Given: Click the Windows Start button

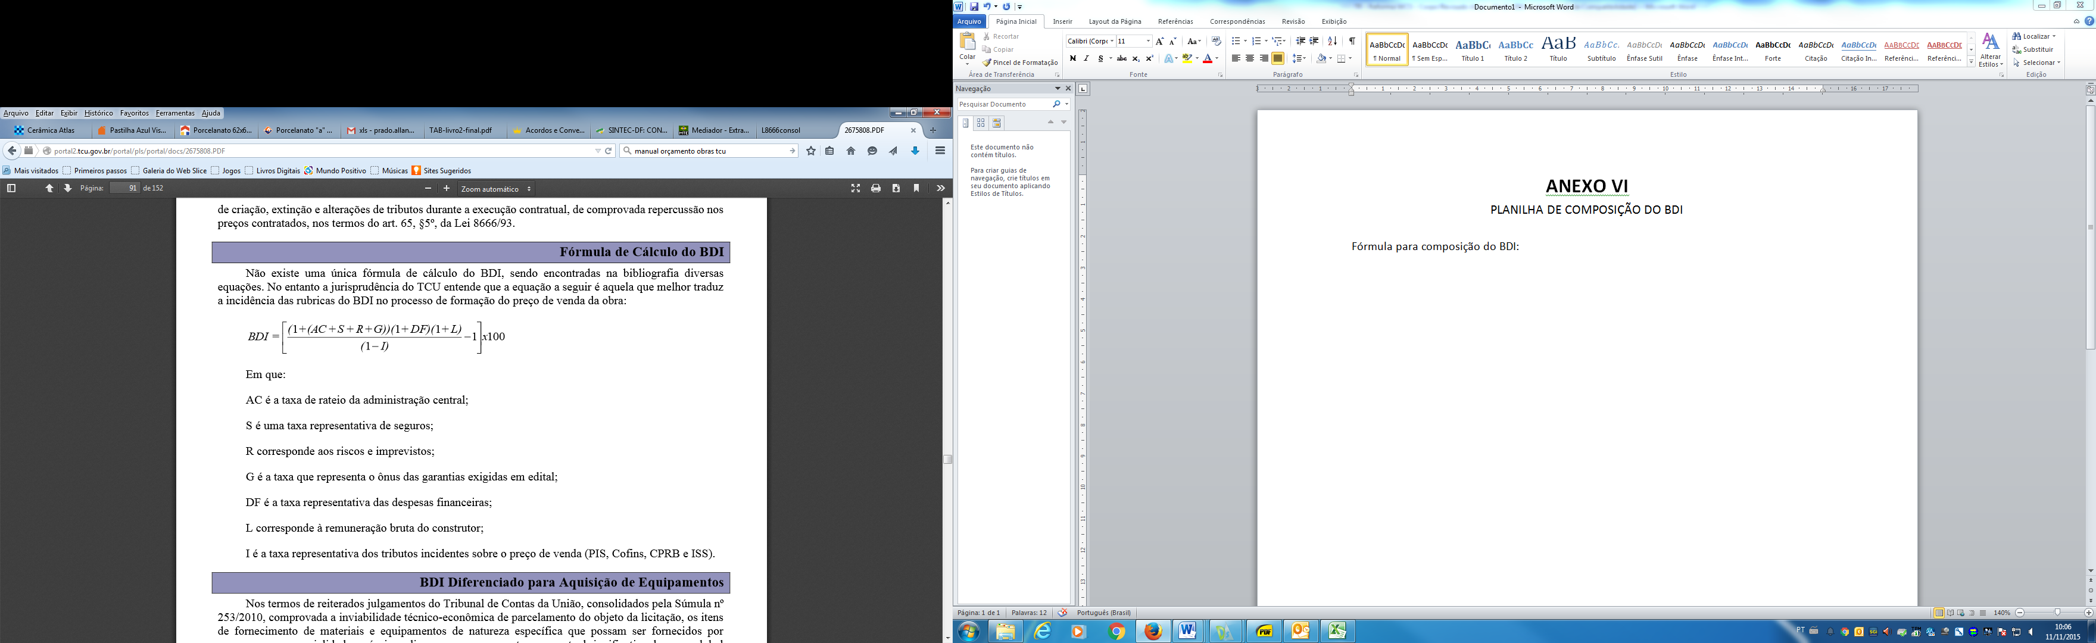Looking at the screenshot, I should click(x=968, y=632).
